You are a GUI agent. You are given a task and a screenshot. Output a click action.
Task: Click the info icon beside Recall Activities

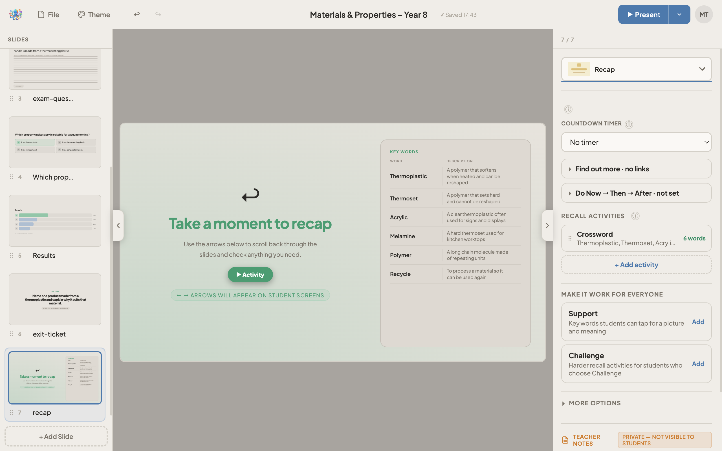635,216
